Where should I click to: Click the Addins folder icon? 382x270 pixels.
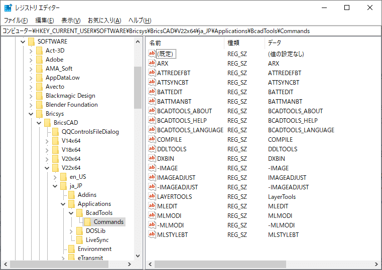(x=71, y=195)
